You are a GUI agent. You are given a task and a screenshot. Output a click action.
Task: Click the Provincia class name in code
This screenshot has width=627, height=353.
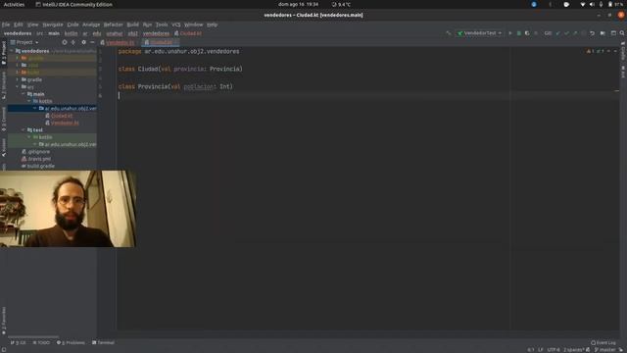pyautogui.click(x=154, y=86)
